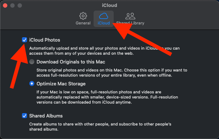Screen dimensions: 219x139
Task: Select the blue cloud icon tab
Action: point(103,16)
